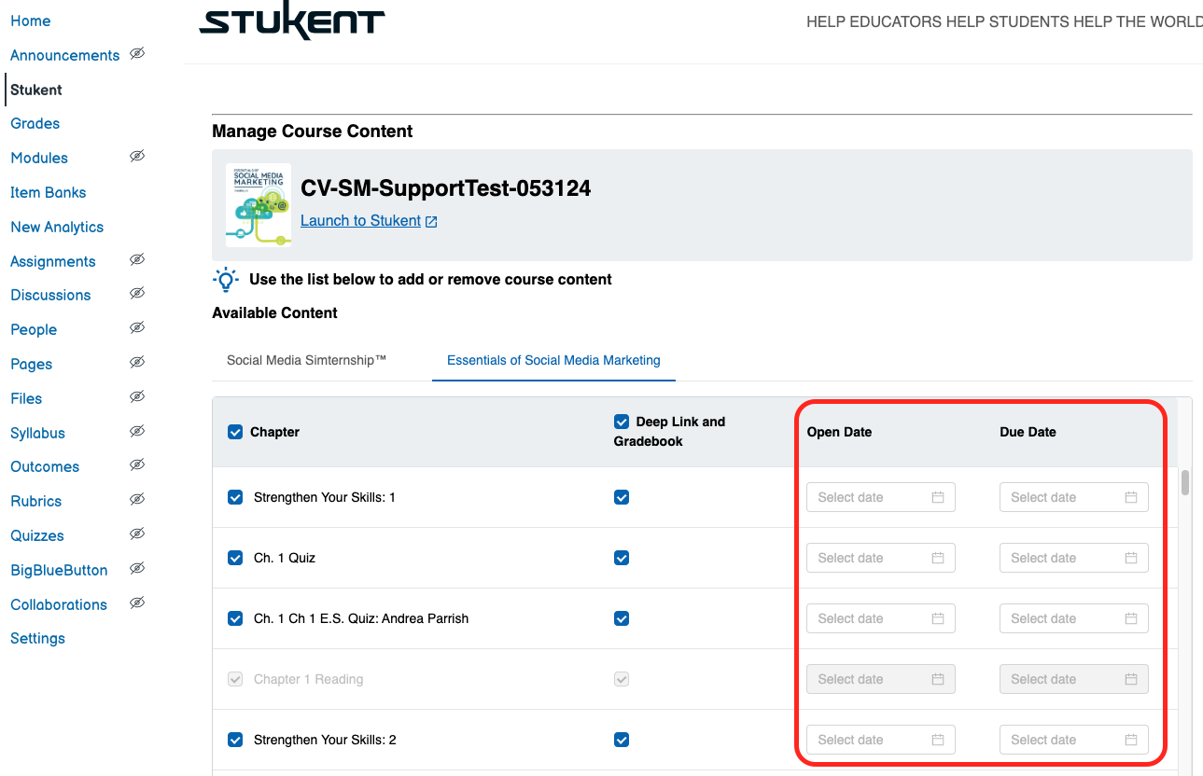1203x776 pixels.
Task: Click the content table vertical scrollbar thumb
Action: (1185, 482)
